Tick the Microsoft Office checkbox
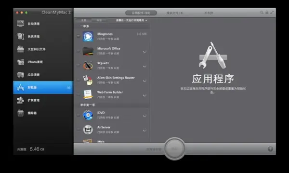The height and width of the screenshot is (173, 289). (79, 51)
